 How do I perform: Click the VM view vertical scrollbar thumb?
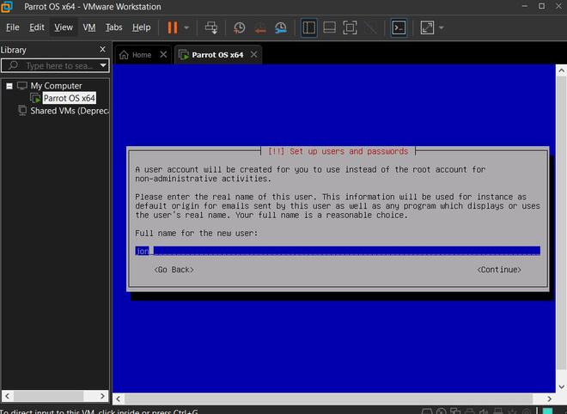[x=561, y=223]
